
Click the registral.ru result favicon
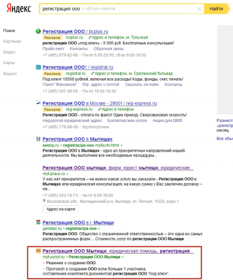[x=38, y=67]
